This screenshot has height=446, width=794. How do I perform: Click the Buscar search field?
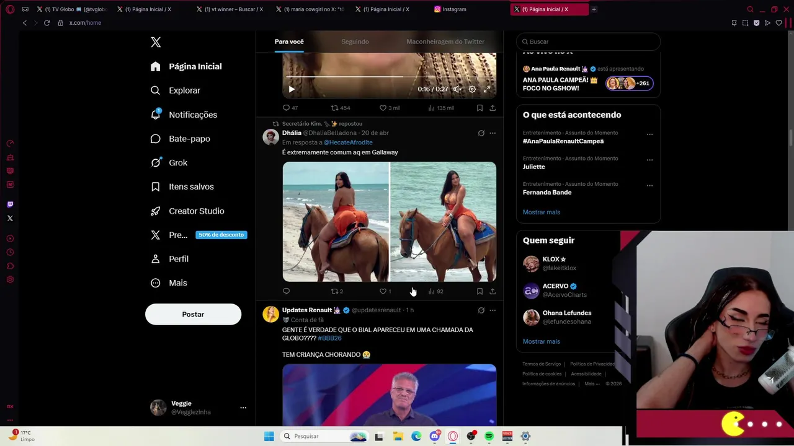pos(588,42)
